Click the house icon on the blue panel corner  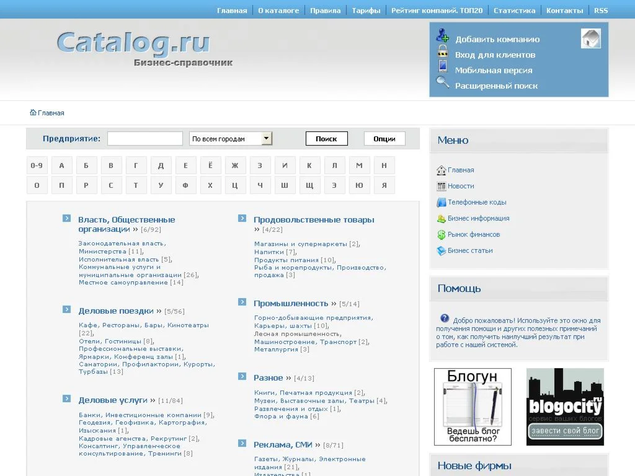[x=590, y=38]
